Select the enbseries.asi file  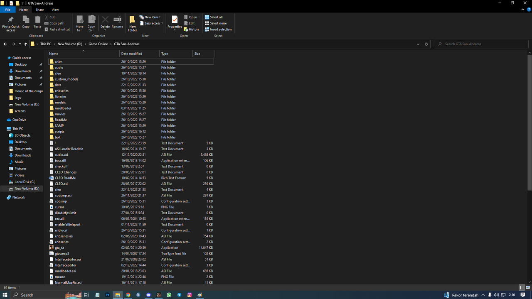point(131,236)
